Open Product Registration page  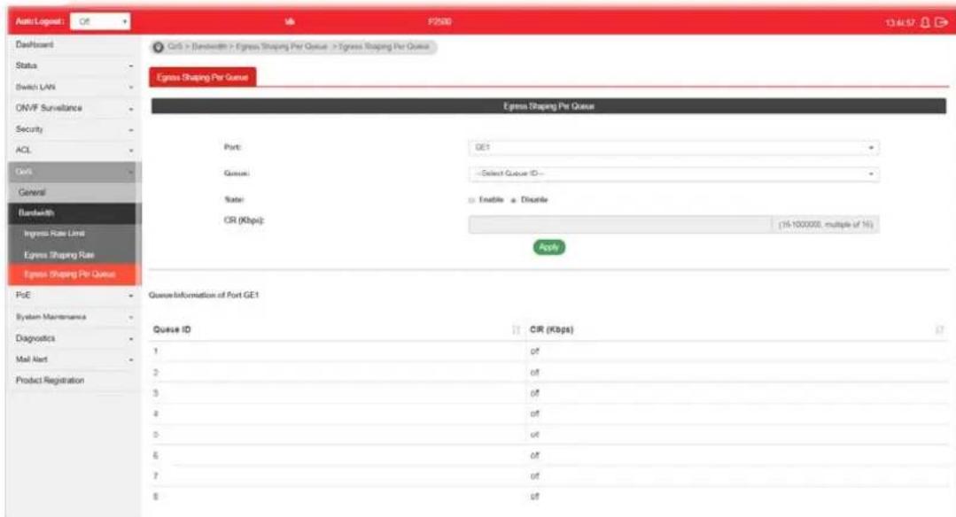74,381
